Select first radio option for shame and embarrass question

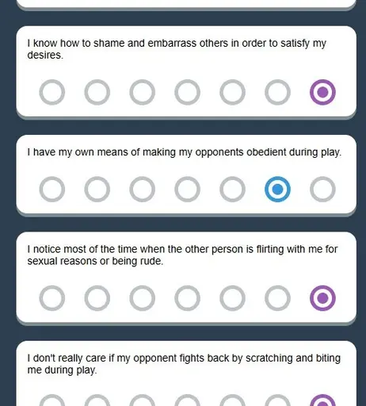point(52,92)
